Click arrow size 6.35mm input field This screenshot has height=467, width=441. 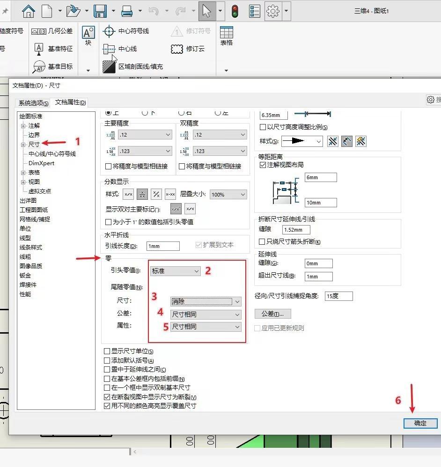273,115
